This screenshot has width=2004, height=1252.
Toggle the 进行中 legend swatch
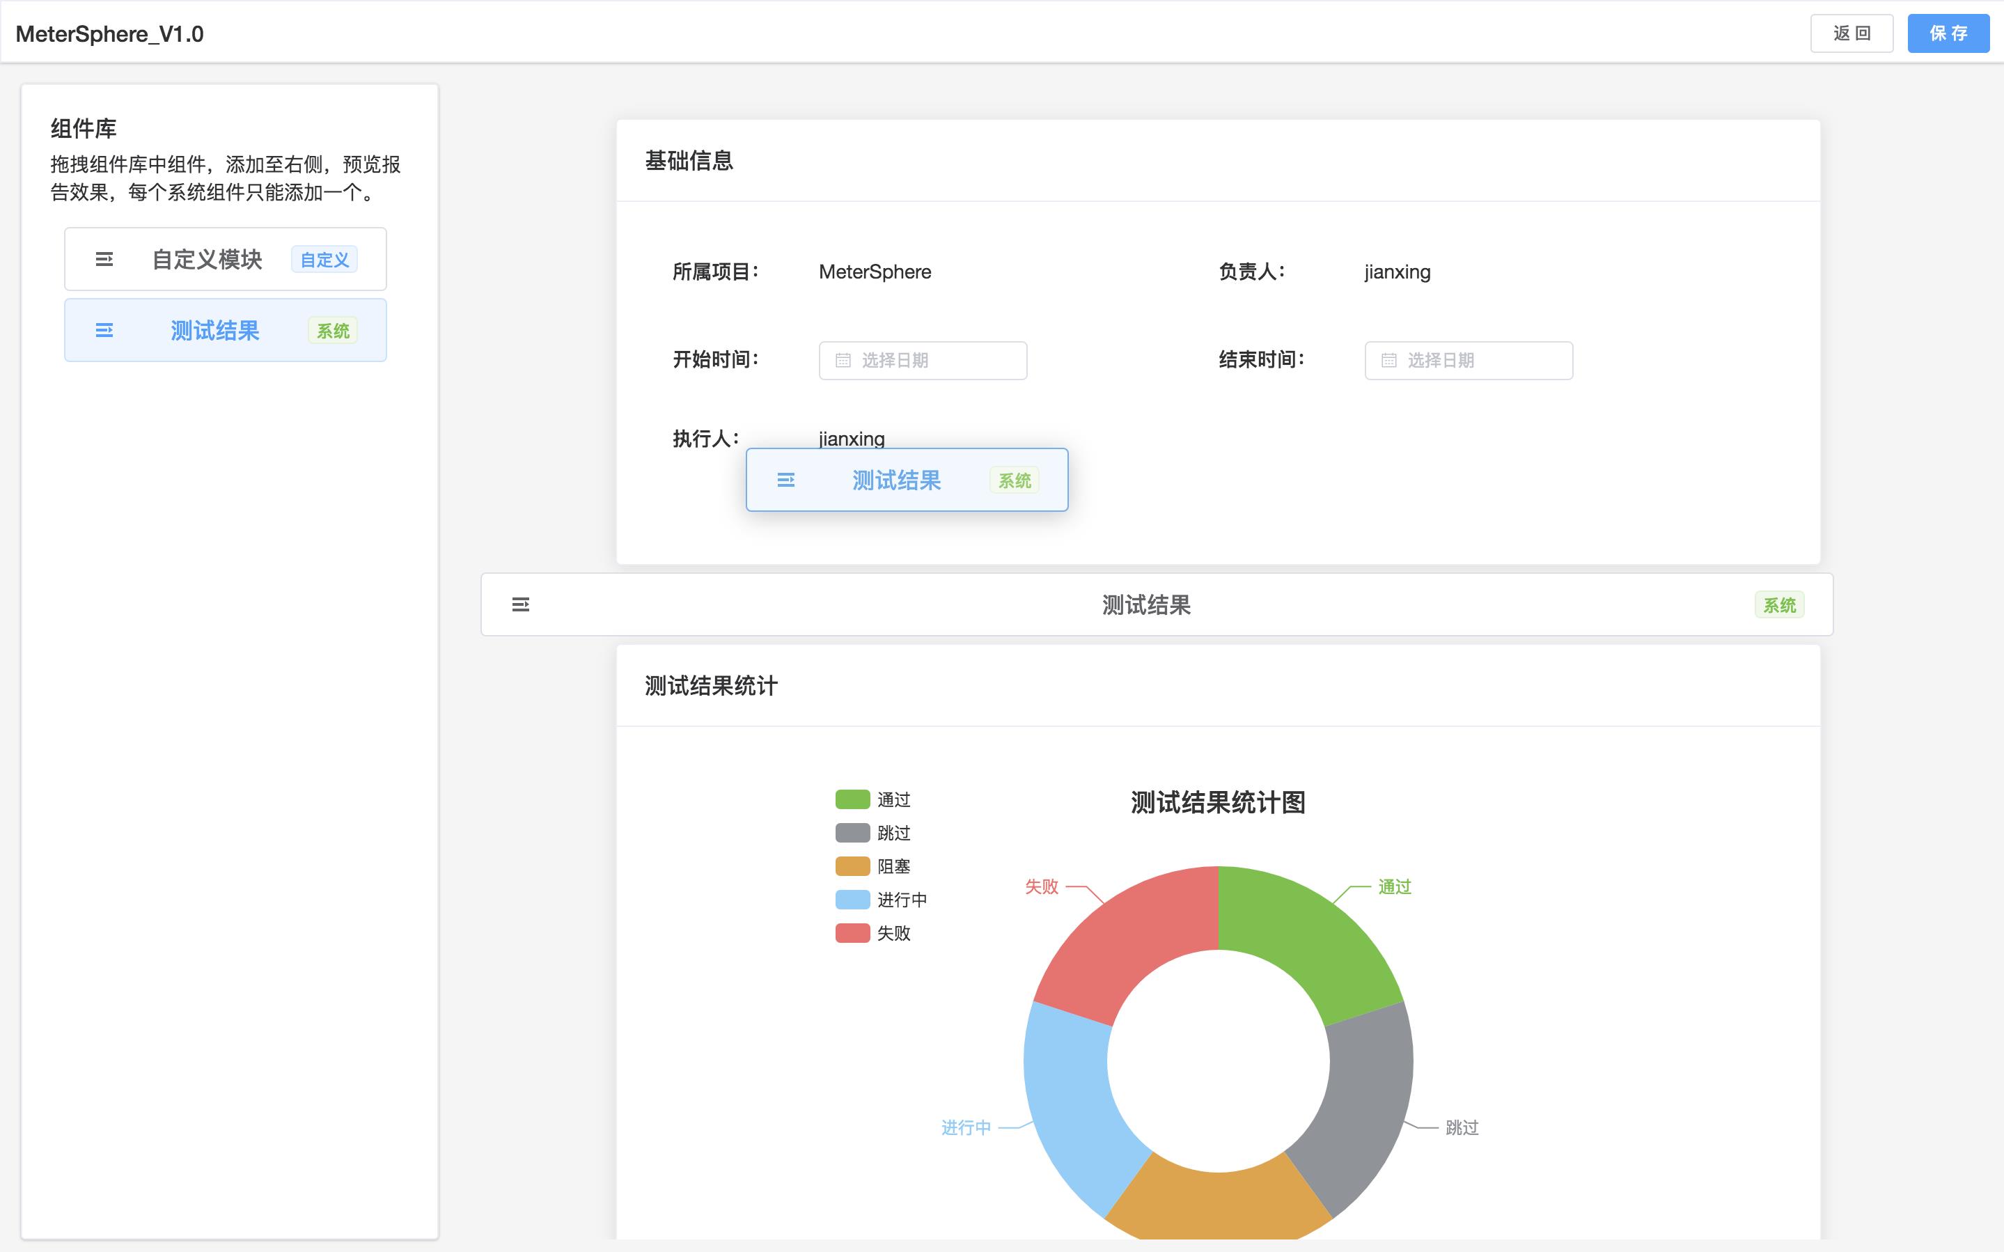[x=852, y=899]
